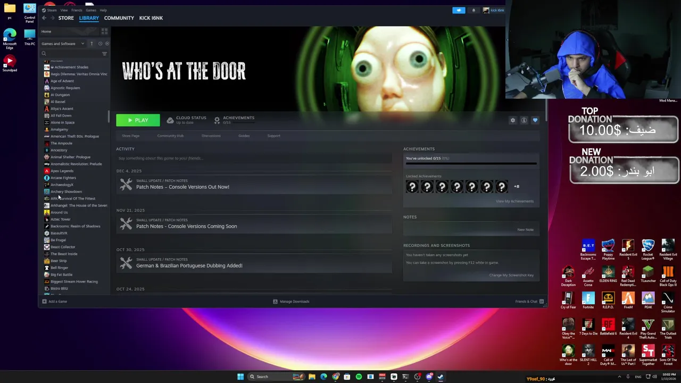The width and height of the screenshot is (681, 383).
Task: Open the kick i6nk account dropdown
Action: (x=494, y=10)
